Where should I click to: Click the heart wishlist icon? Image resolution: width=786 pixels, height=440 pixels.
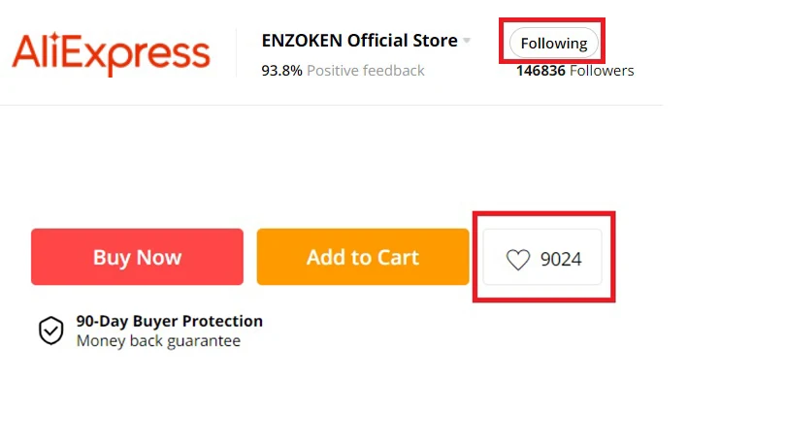[518, 259]
